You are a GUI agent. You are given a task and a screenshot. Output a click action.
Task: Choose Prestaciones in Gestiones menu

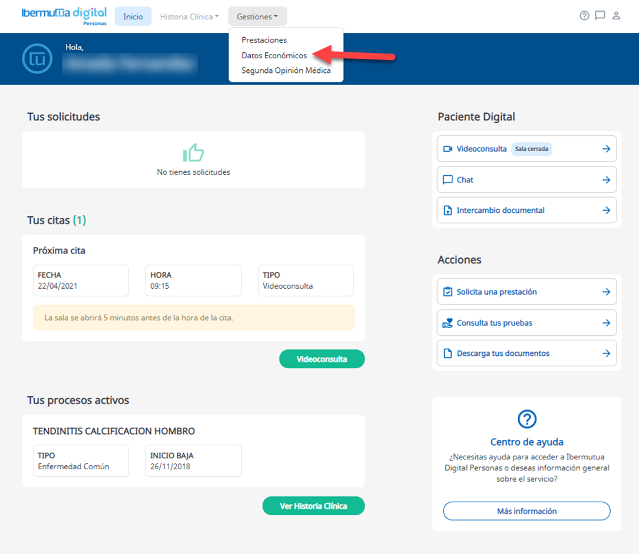[x=264, y=40]
